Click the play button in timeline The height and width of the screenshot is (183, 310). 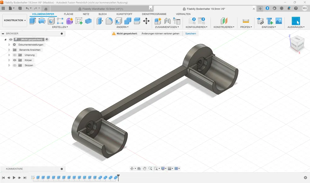pyautogui.click(x=14, y=178)
